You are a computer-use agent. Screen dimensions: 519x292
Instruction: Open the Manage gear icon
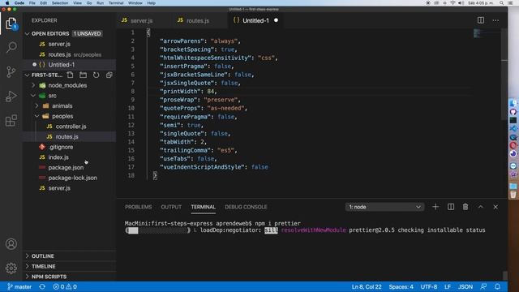tap(11, 268)
